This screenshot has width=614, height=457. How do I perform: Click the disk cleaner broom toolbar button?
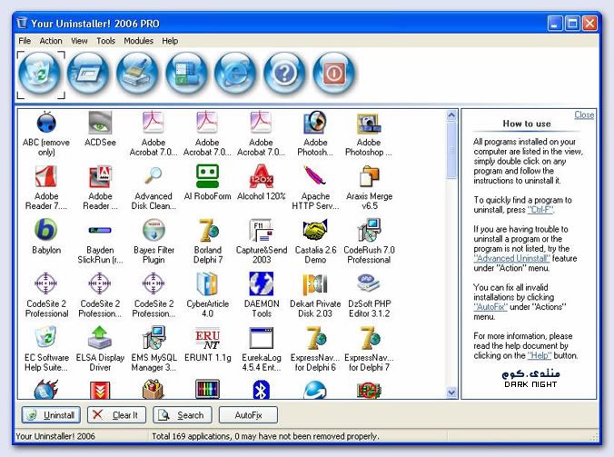pos(137,74)
